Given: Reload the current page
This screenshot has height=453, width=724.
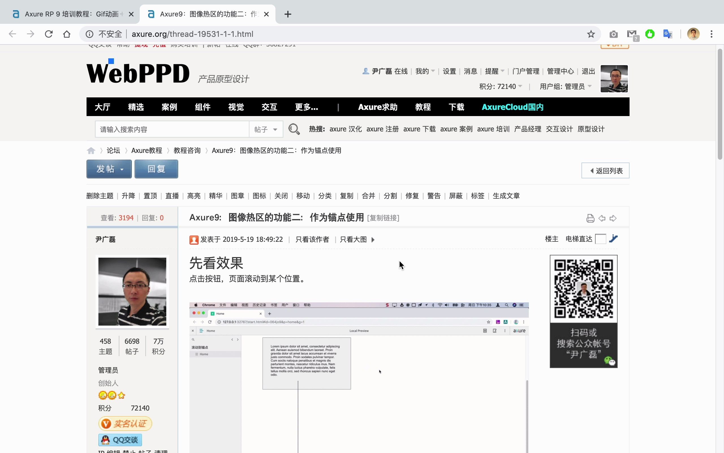Looking at the screenshot, I should click(49, 34).
